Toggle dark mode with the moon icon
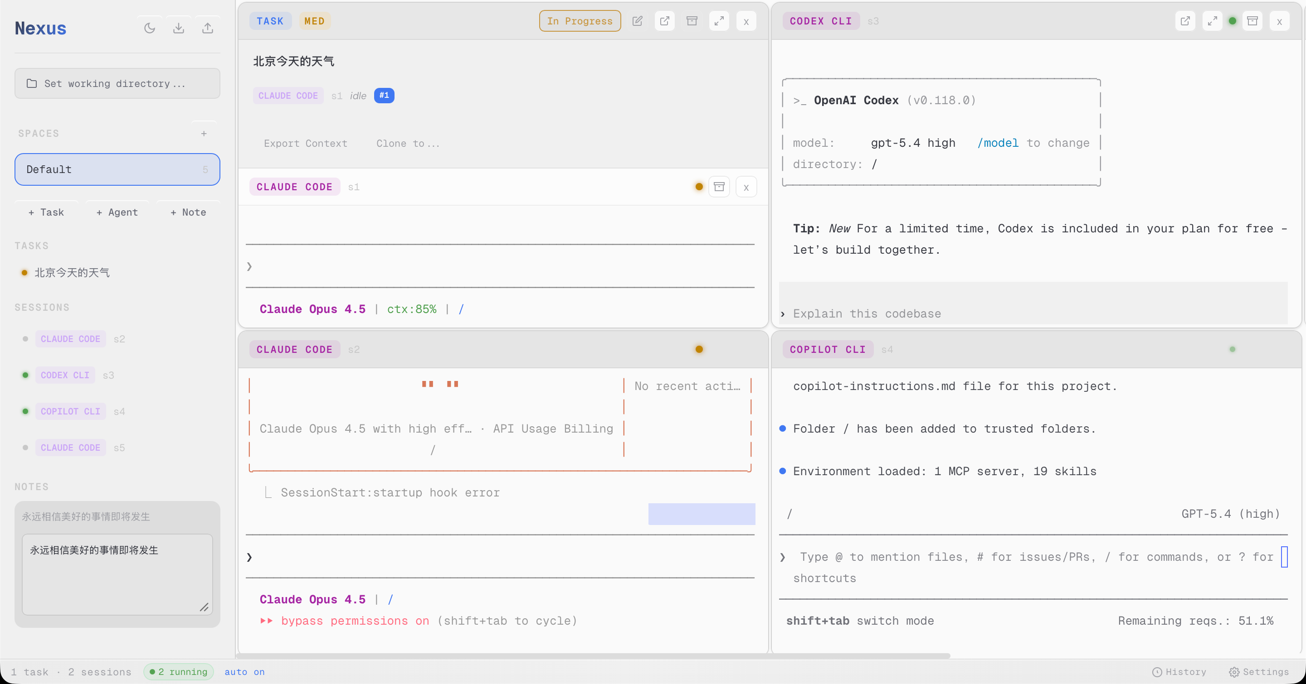The height and width of the screenshot is (684, 1306). pos(149,28)
